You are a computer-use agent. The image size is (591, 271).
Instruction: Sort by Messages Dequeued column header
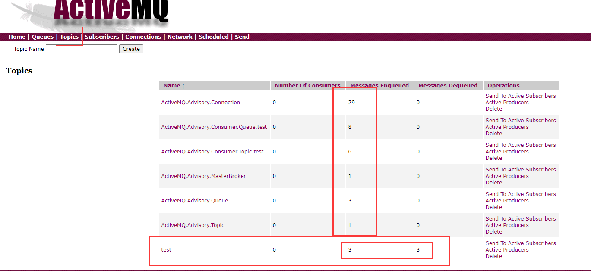[448, 86]
